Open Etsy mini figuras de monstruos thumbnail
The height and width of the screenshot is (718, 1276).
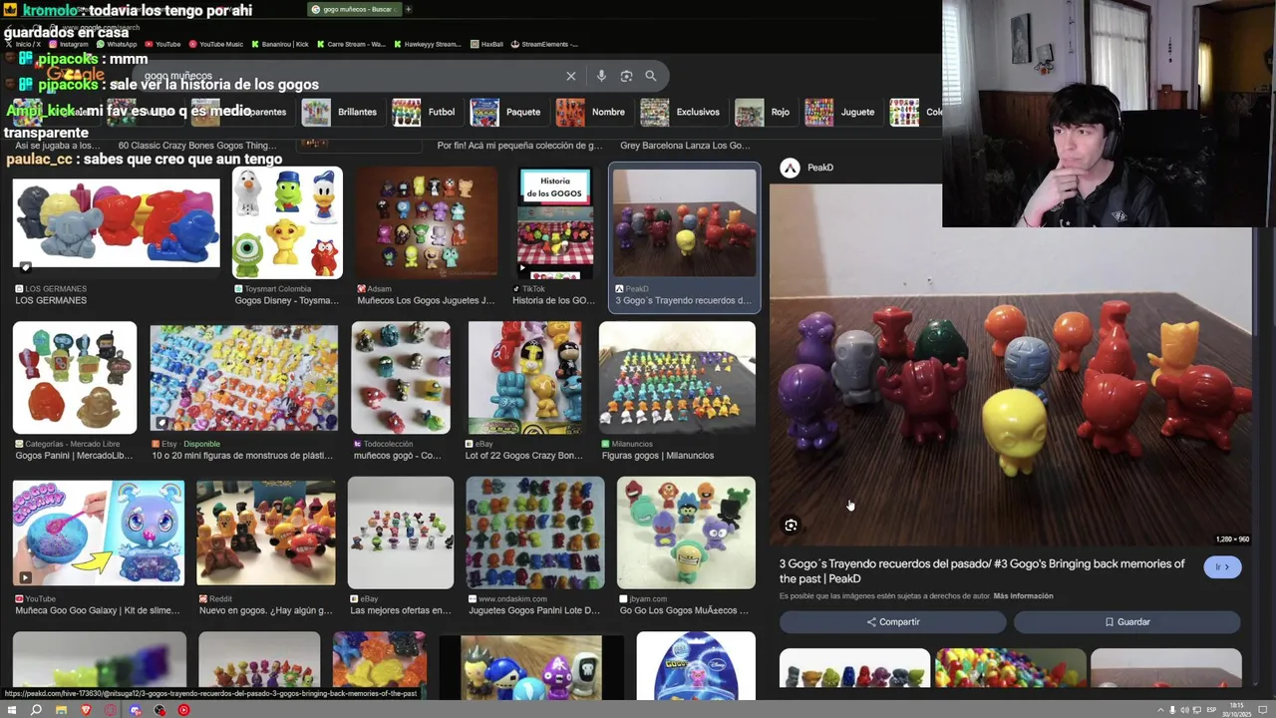click(244, 377)
